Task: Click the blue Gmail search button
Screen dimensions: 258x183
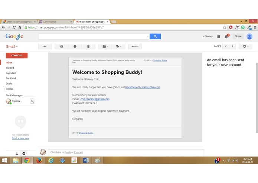Action: click(x=155, y=36)
